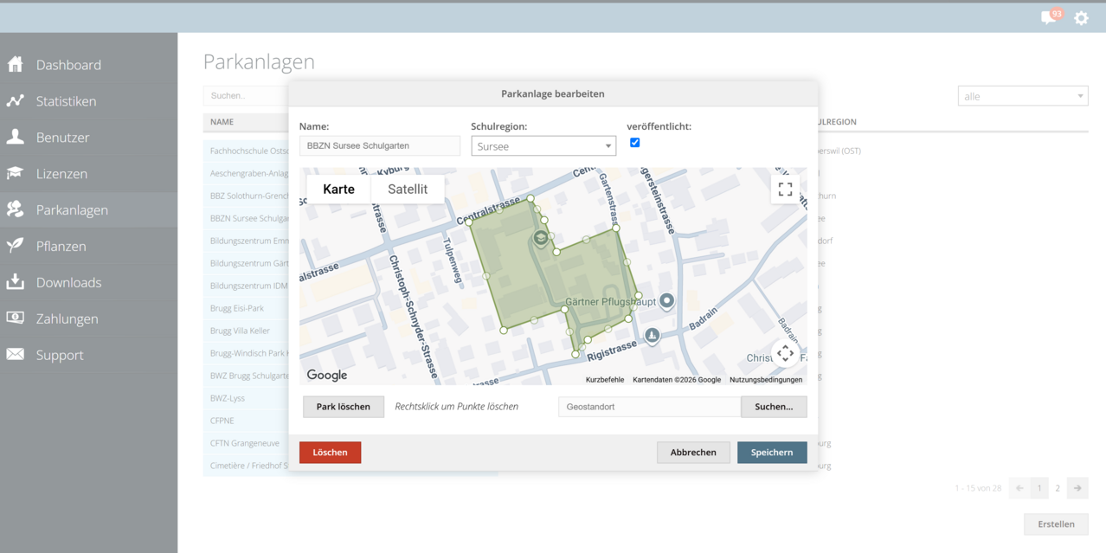Click the teal fountain marker near Rigistrasse
This screenshot has height=553, width=1106.
point(653,336)
